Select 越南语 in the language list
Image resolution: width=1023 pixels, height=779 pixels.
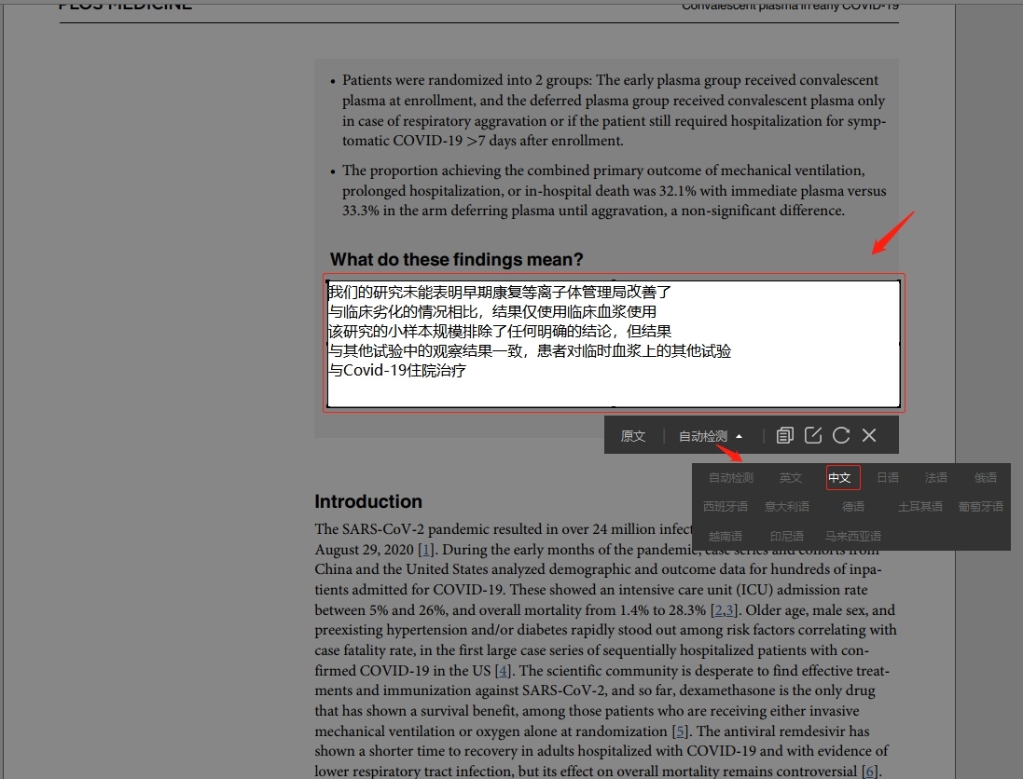click(725, 537)
